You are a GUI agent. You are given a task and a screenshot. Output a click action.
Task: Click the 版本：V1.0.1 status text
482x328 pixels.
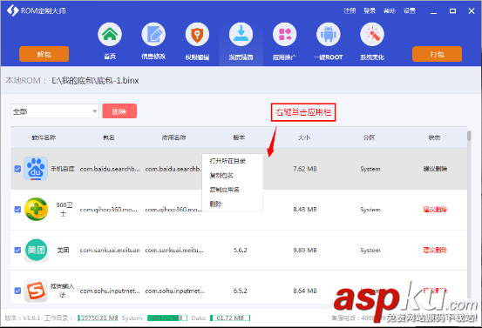coord(23,318)
